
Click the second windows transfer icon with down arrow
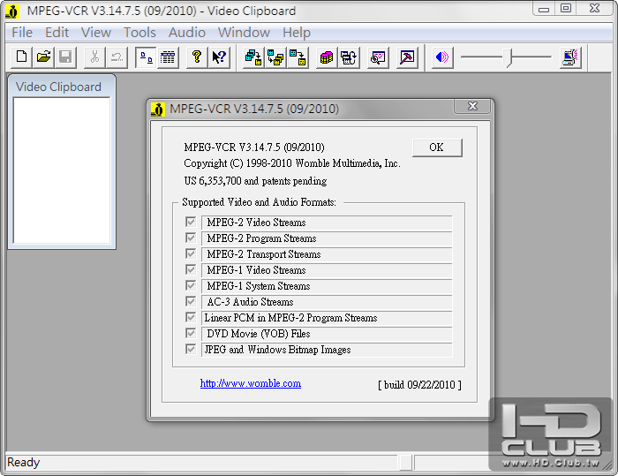point(275,57)
